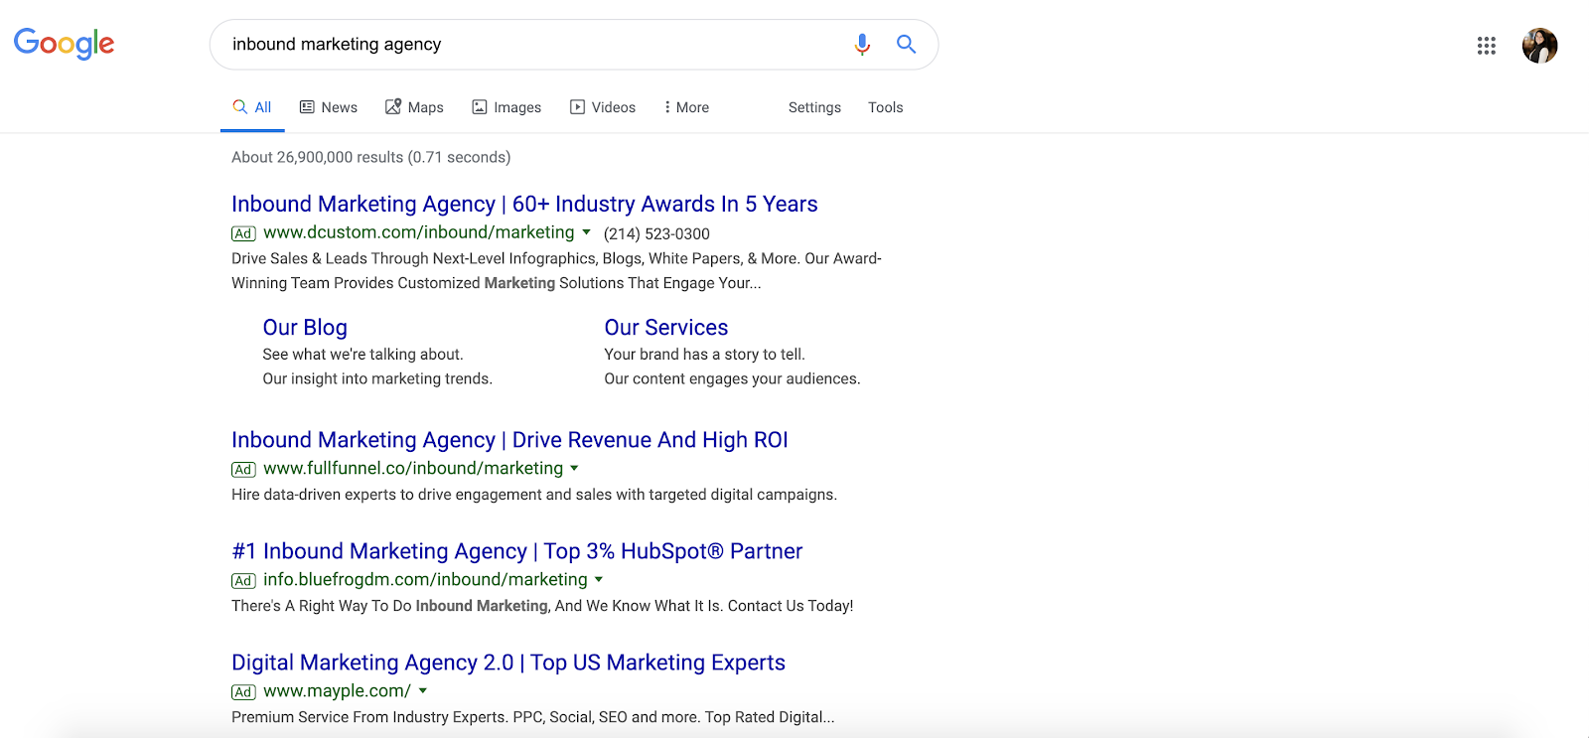Switch to the Images tab
The image size is (1589, 738).
click(506, 107)
